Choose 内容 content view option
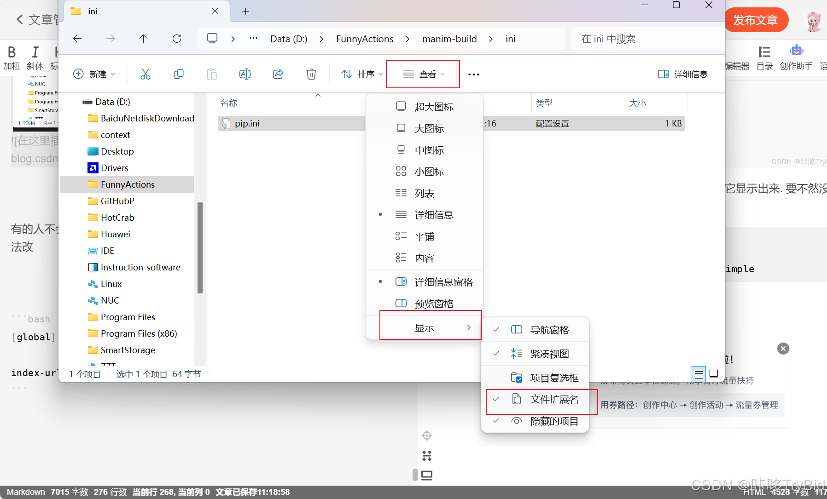 click(x=424, y=258)
